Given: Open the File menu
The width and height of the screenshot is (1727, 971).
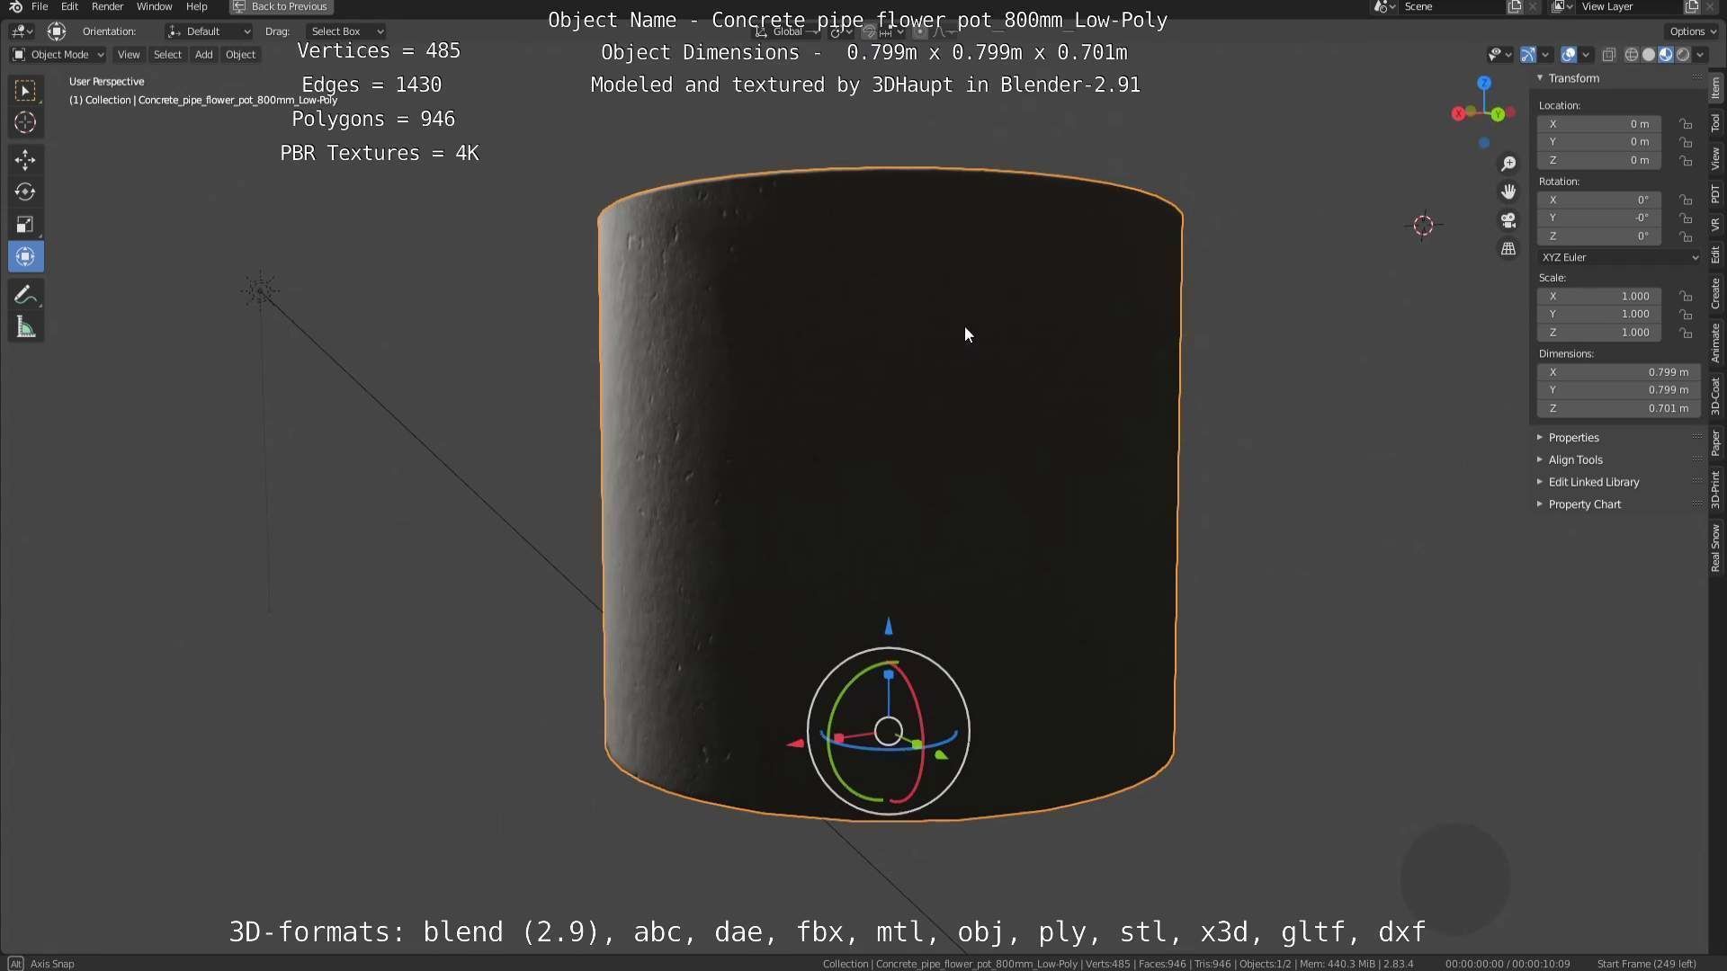Looking at the screenshot, I should pos(40,6).
